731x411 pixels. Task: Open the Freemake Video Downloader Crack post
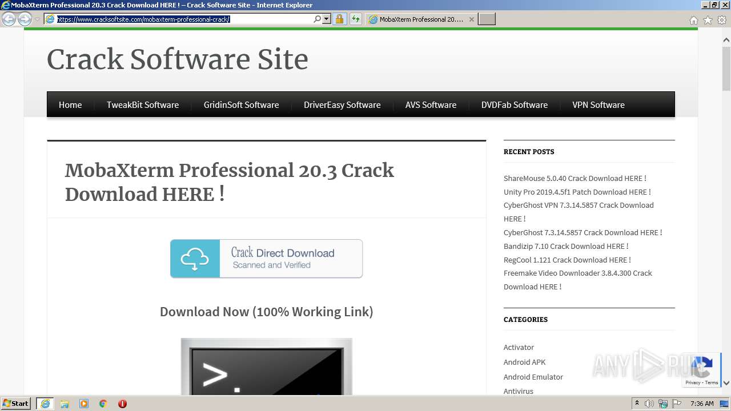coord(578,280)
